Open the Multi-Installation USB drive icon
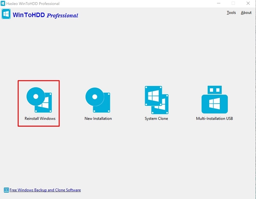256x199 pixels. [214, 99]
